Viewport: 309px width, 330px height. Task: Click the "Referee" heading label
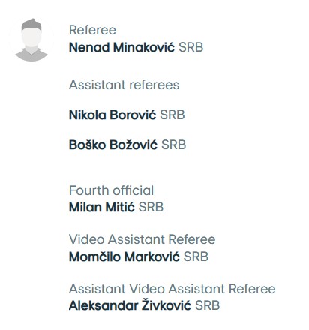pos(92,30)
